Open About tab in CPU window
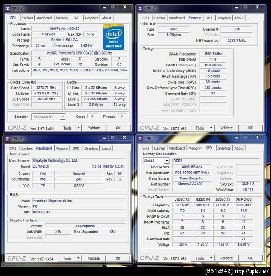Image resolution: width=271 pixels, height=276 pixels. pos(107,18)
